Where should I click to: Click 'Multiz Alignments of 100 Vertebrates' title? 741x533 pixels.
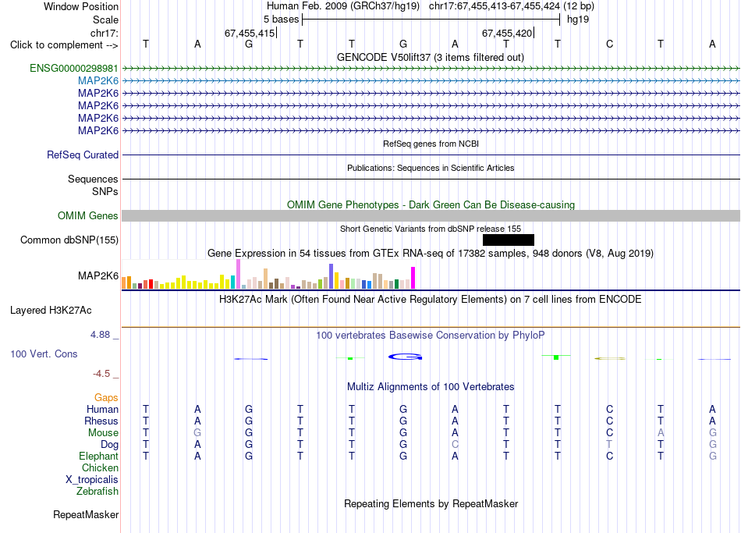[x=431, y=387]
